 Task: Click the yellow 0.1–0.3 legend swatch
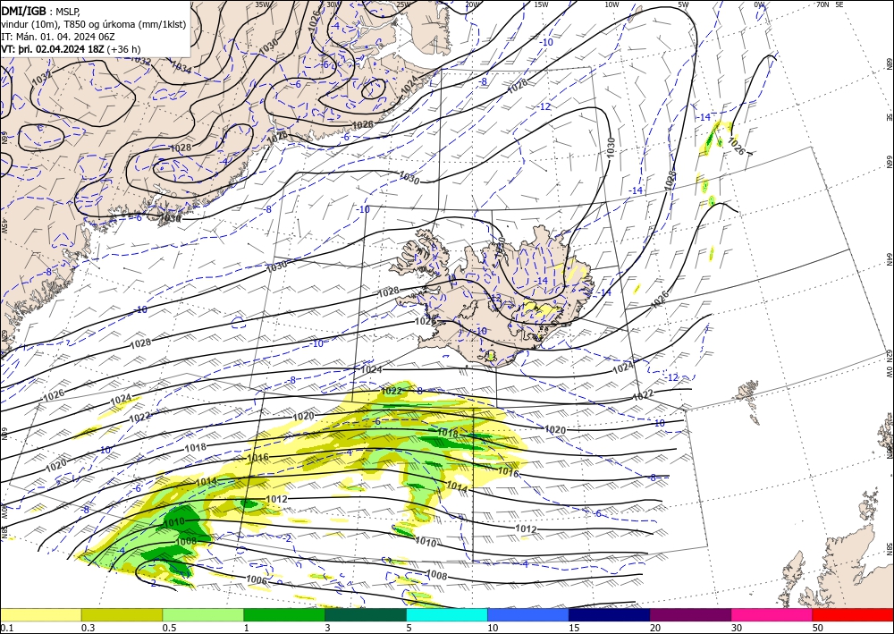(40, 614)
